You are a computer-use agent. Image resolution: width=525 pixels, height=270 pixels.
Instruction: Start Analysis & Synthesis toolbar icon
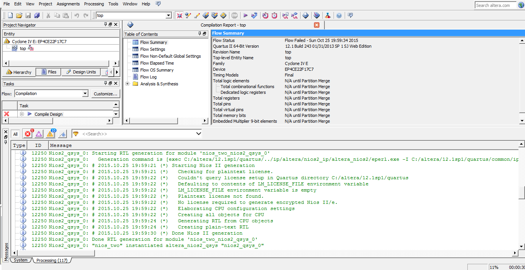(x=254, y=15)
